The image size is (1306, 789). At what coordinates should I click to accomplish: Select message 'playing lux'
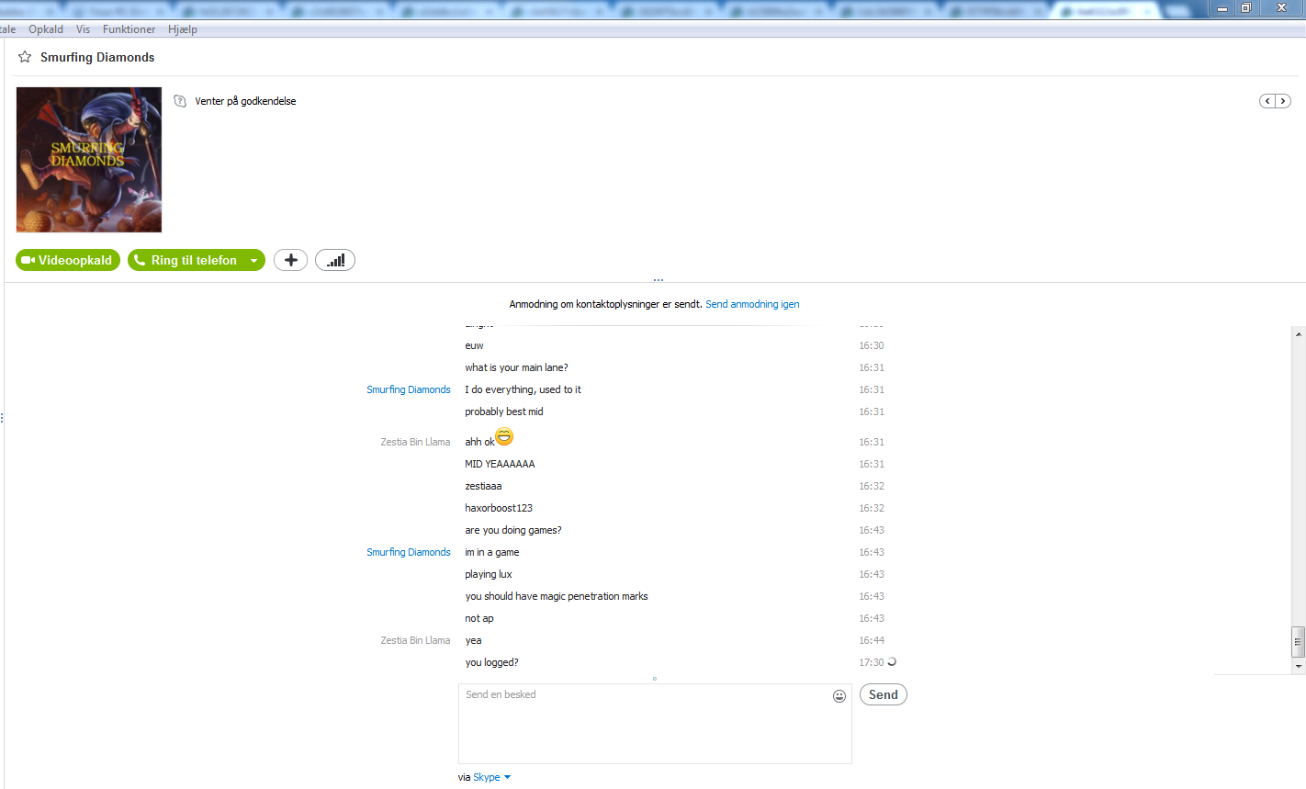tap(489, 574)
